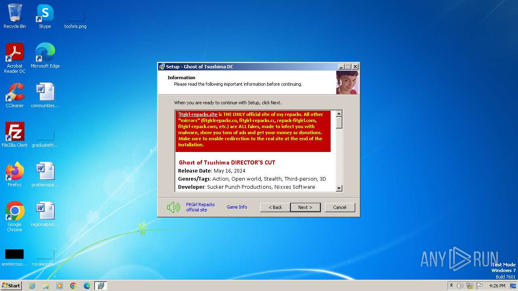Image resolution: width=518 pixels, height=291 pixels.
Task: Toggle the green speaker music icon
Action: click(173, 207)
